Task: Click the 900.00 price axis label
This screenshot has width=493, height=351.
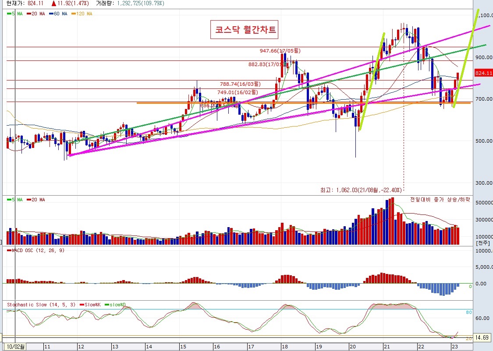Action: [x=484, y=57]
